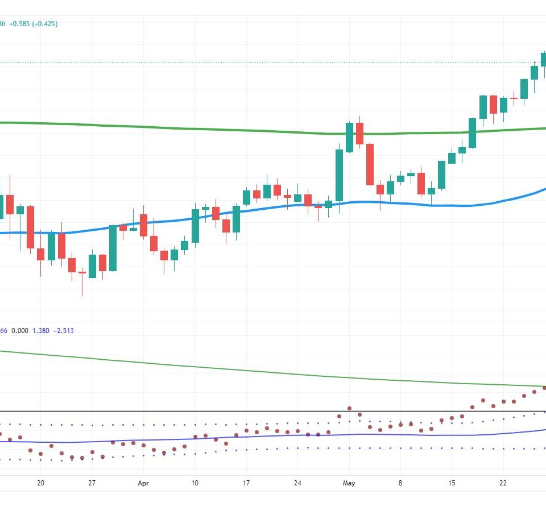This screenshot has width=546, height=511.
Task: Select the "27" date on the time axis
Action: (x=92, y=483)
